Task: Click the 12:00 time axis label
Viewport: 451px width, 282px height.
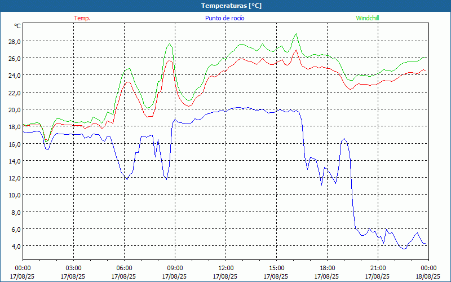Action: click(226, 268)
